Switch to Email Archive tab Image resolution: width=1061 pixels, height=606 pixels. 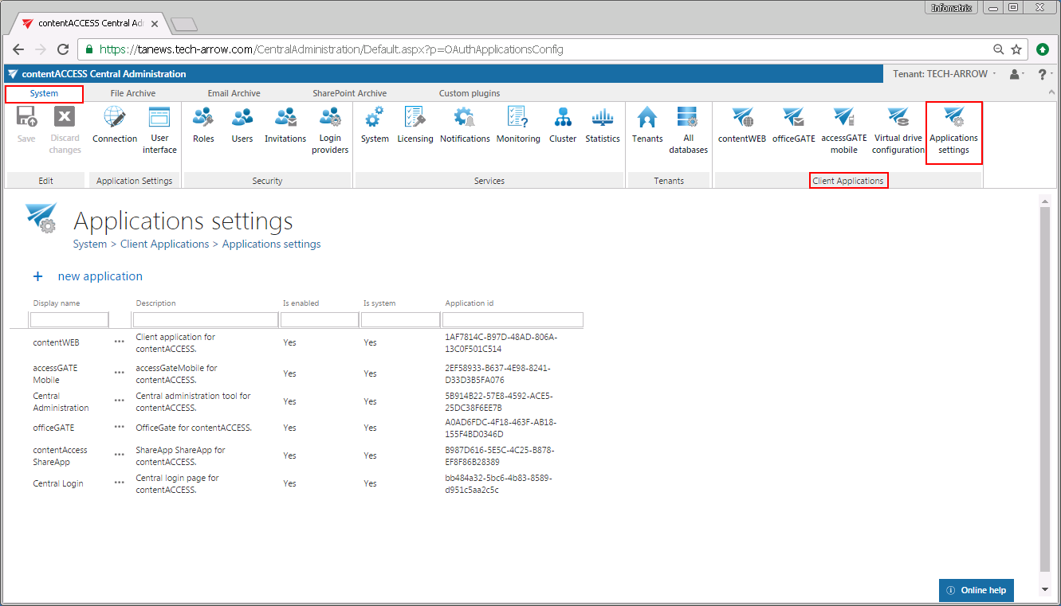coord(234,93)
